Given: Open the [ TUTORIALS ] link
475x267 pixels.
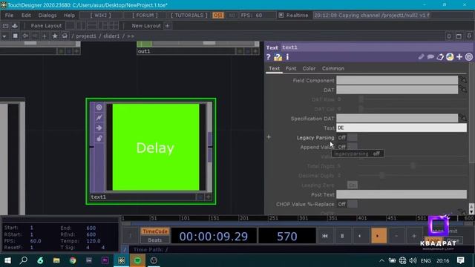Looking at the screenshot, I should pyautogui.click(x=189, y=15).
